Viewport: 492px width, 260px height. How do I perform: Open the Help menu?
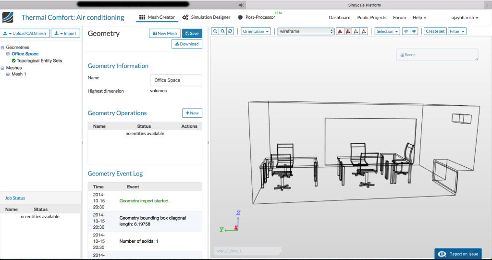[419, 18]
